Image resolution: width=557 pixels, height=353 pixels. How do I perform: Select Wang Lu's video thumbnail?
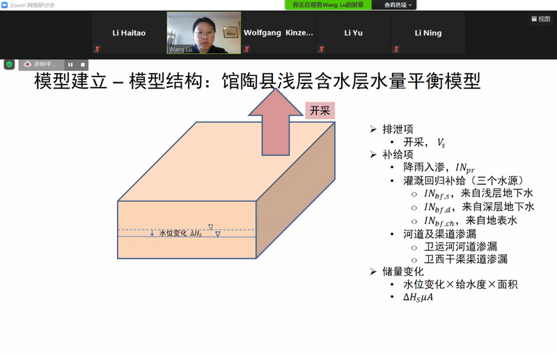pyautogui.click(x=203, y=33)
